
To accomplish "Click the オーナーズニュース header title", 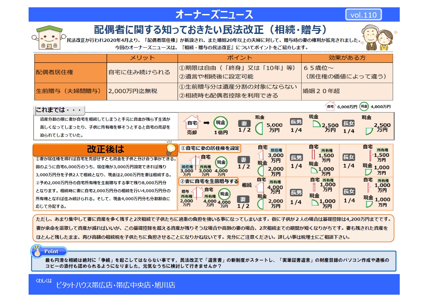I will [x=214, y=14].
